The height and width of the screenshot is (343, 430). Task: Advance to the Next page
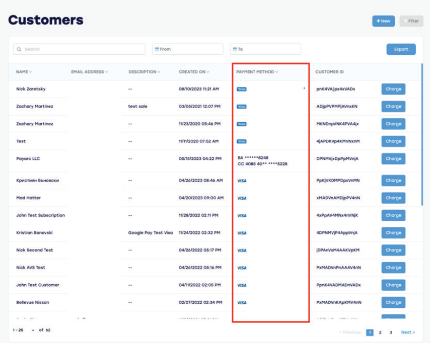click(x=408, y=332)
